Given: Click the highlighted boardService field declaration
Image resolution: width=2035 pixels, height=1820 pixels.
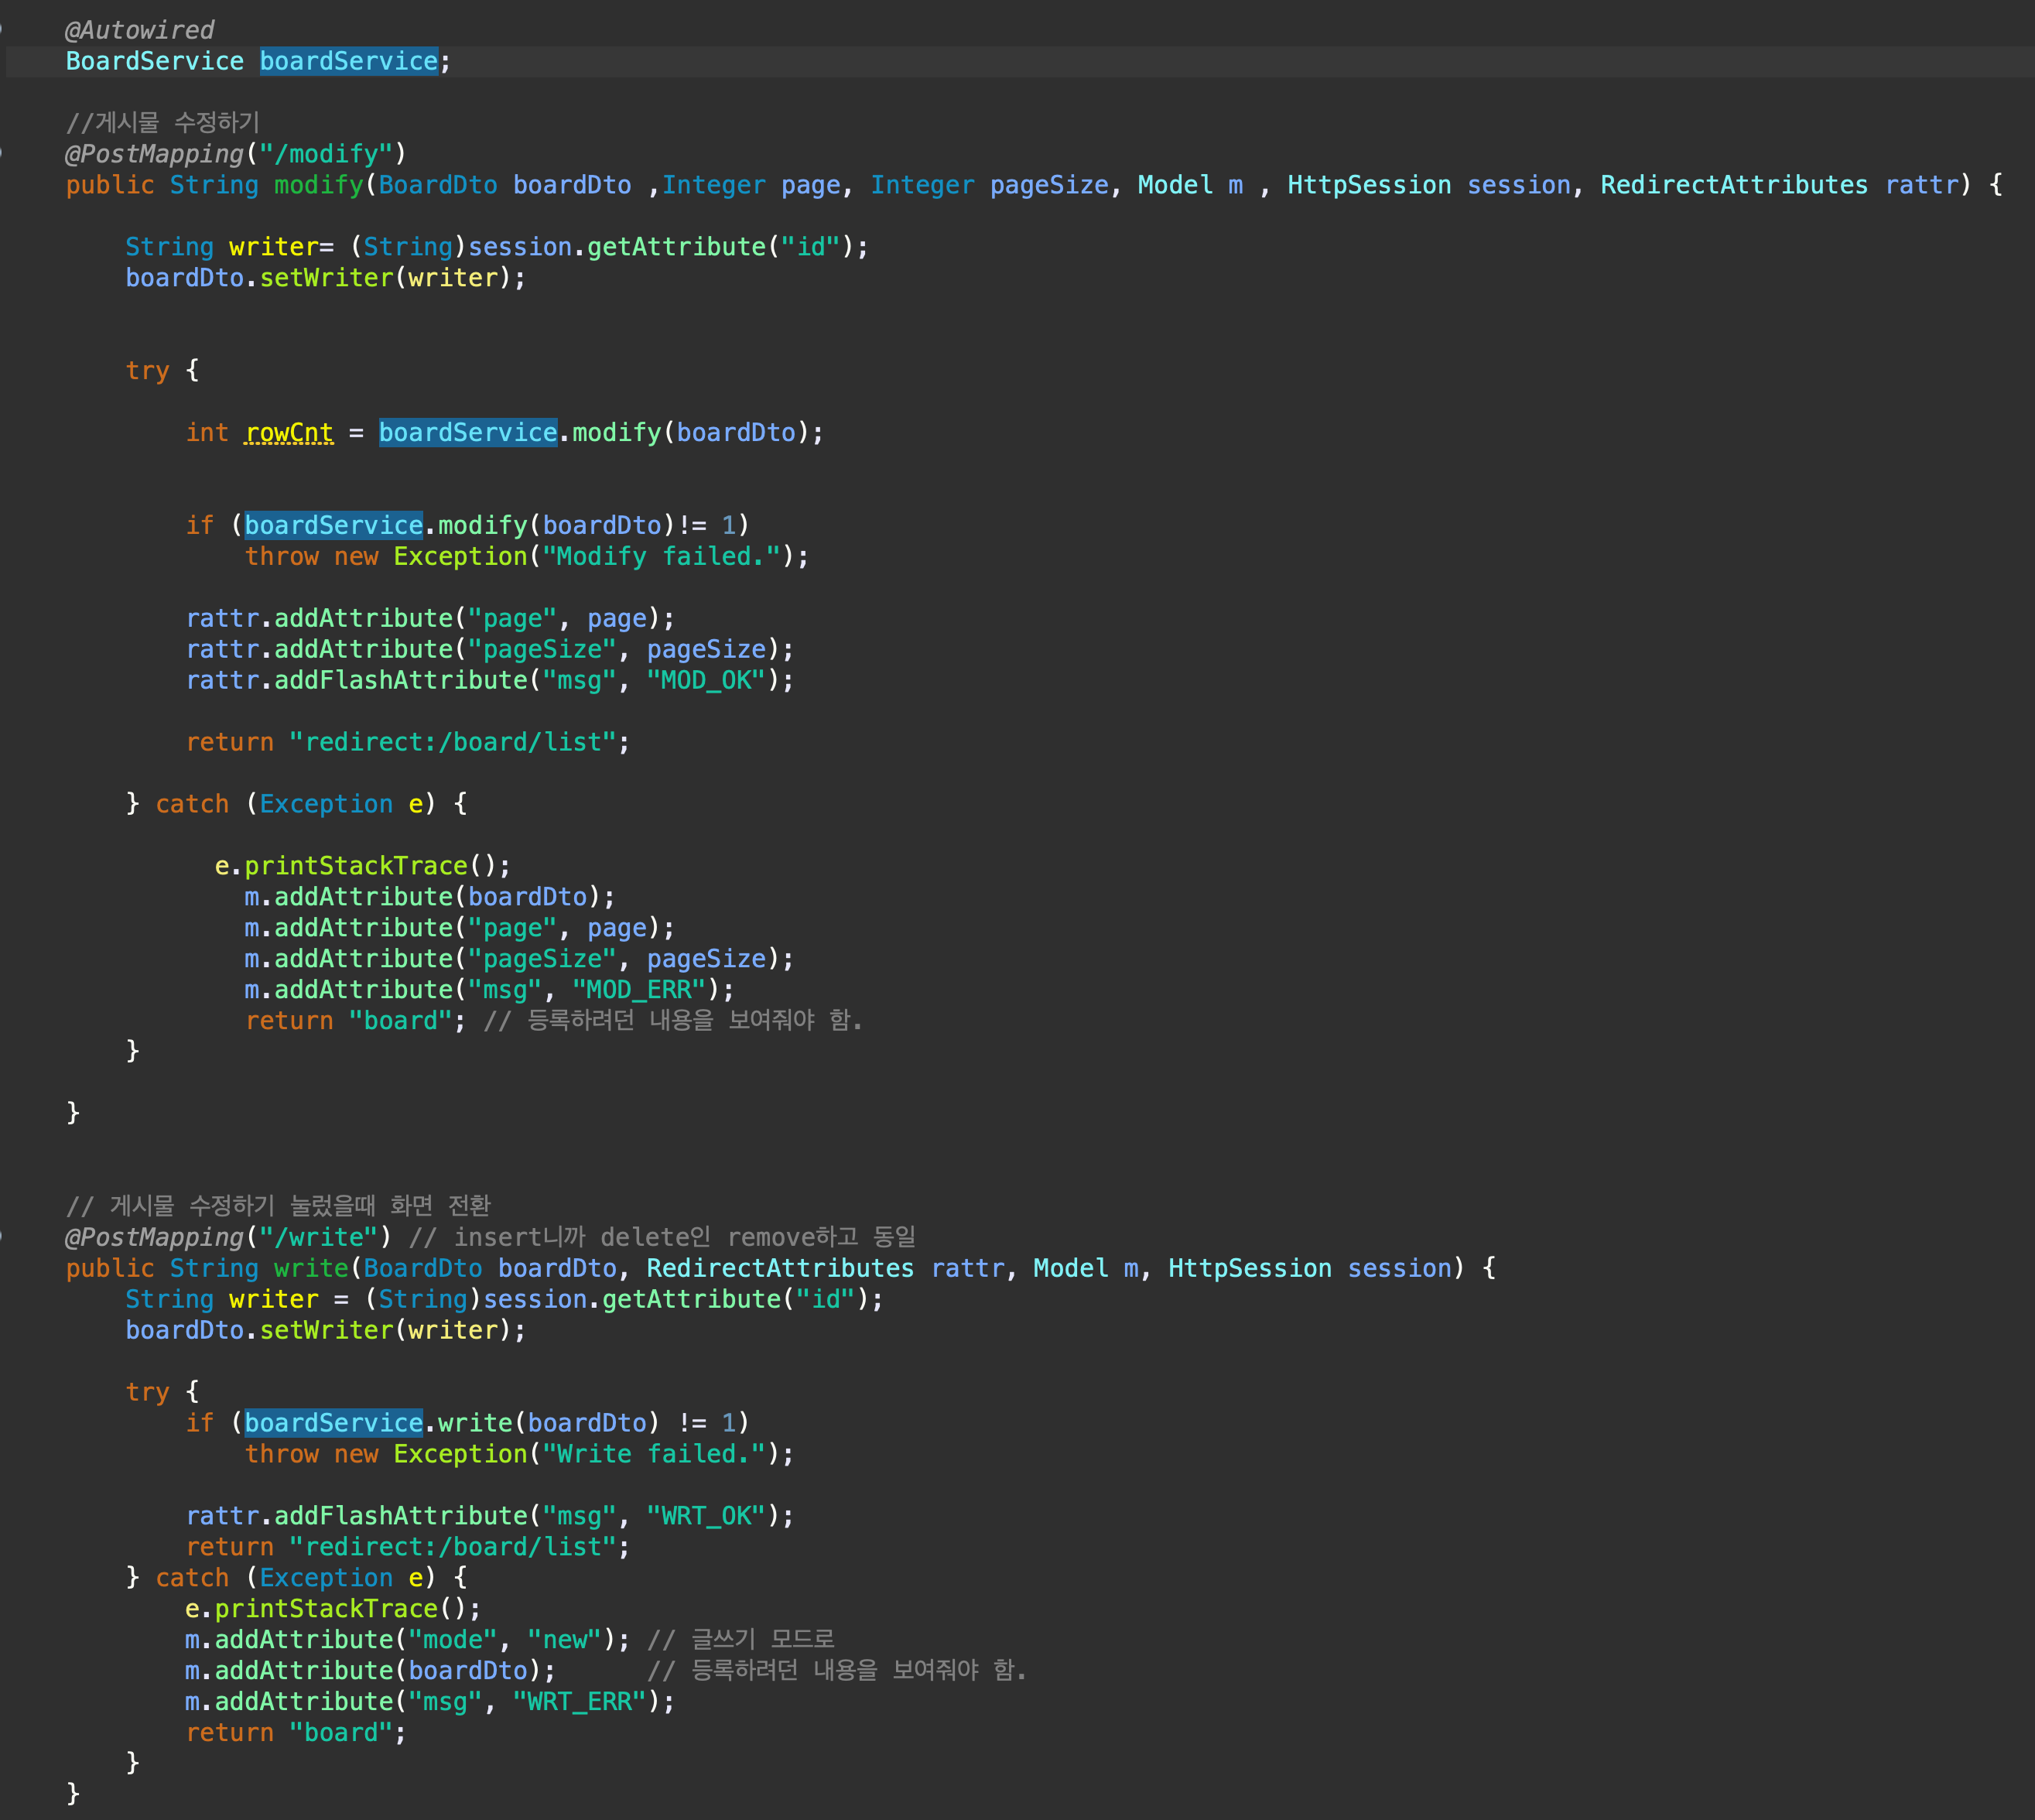Looking at the screenshot, I should click(x=348, y=61).
